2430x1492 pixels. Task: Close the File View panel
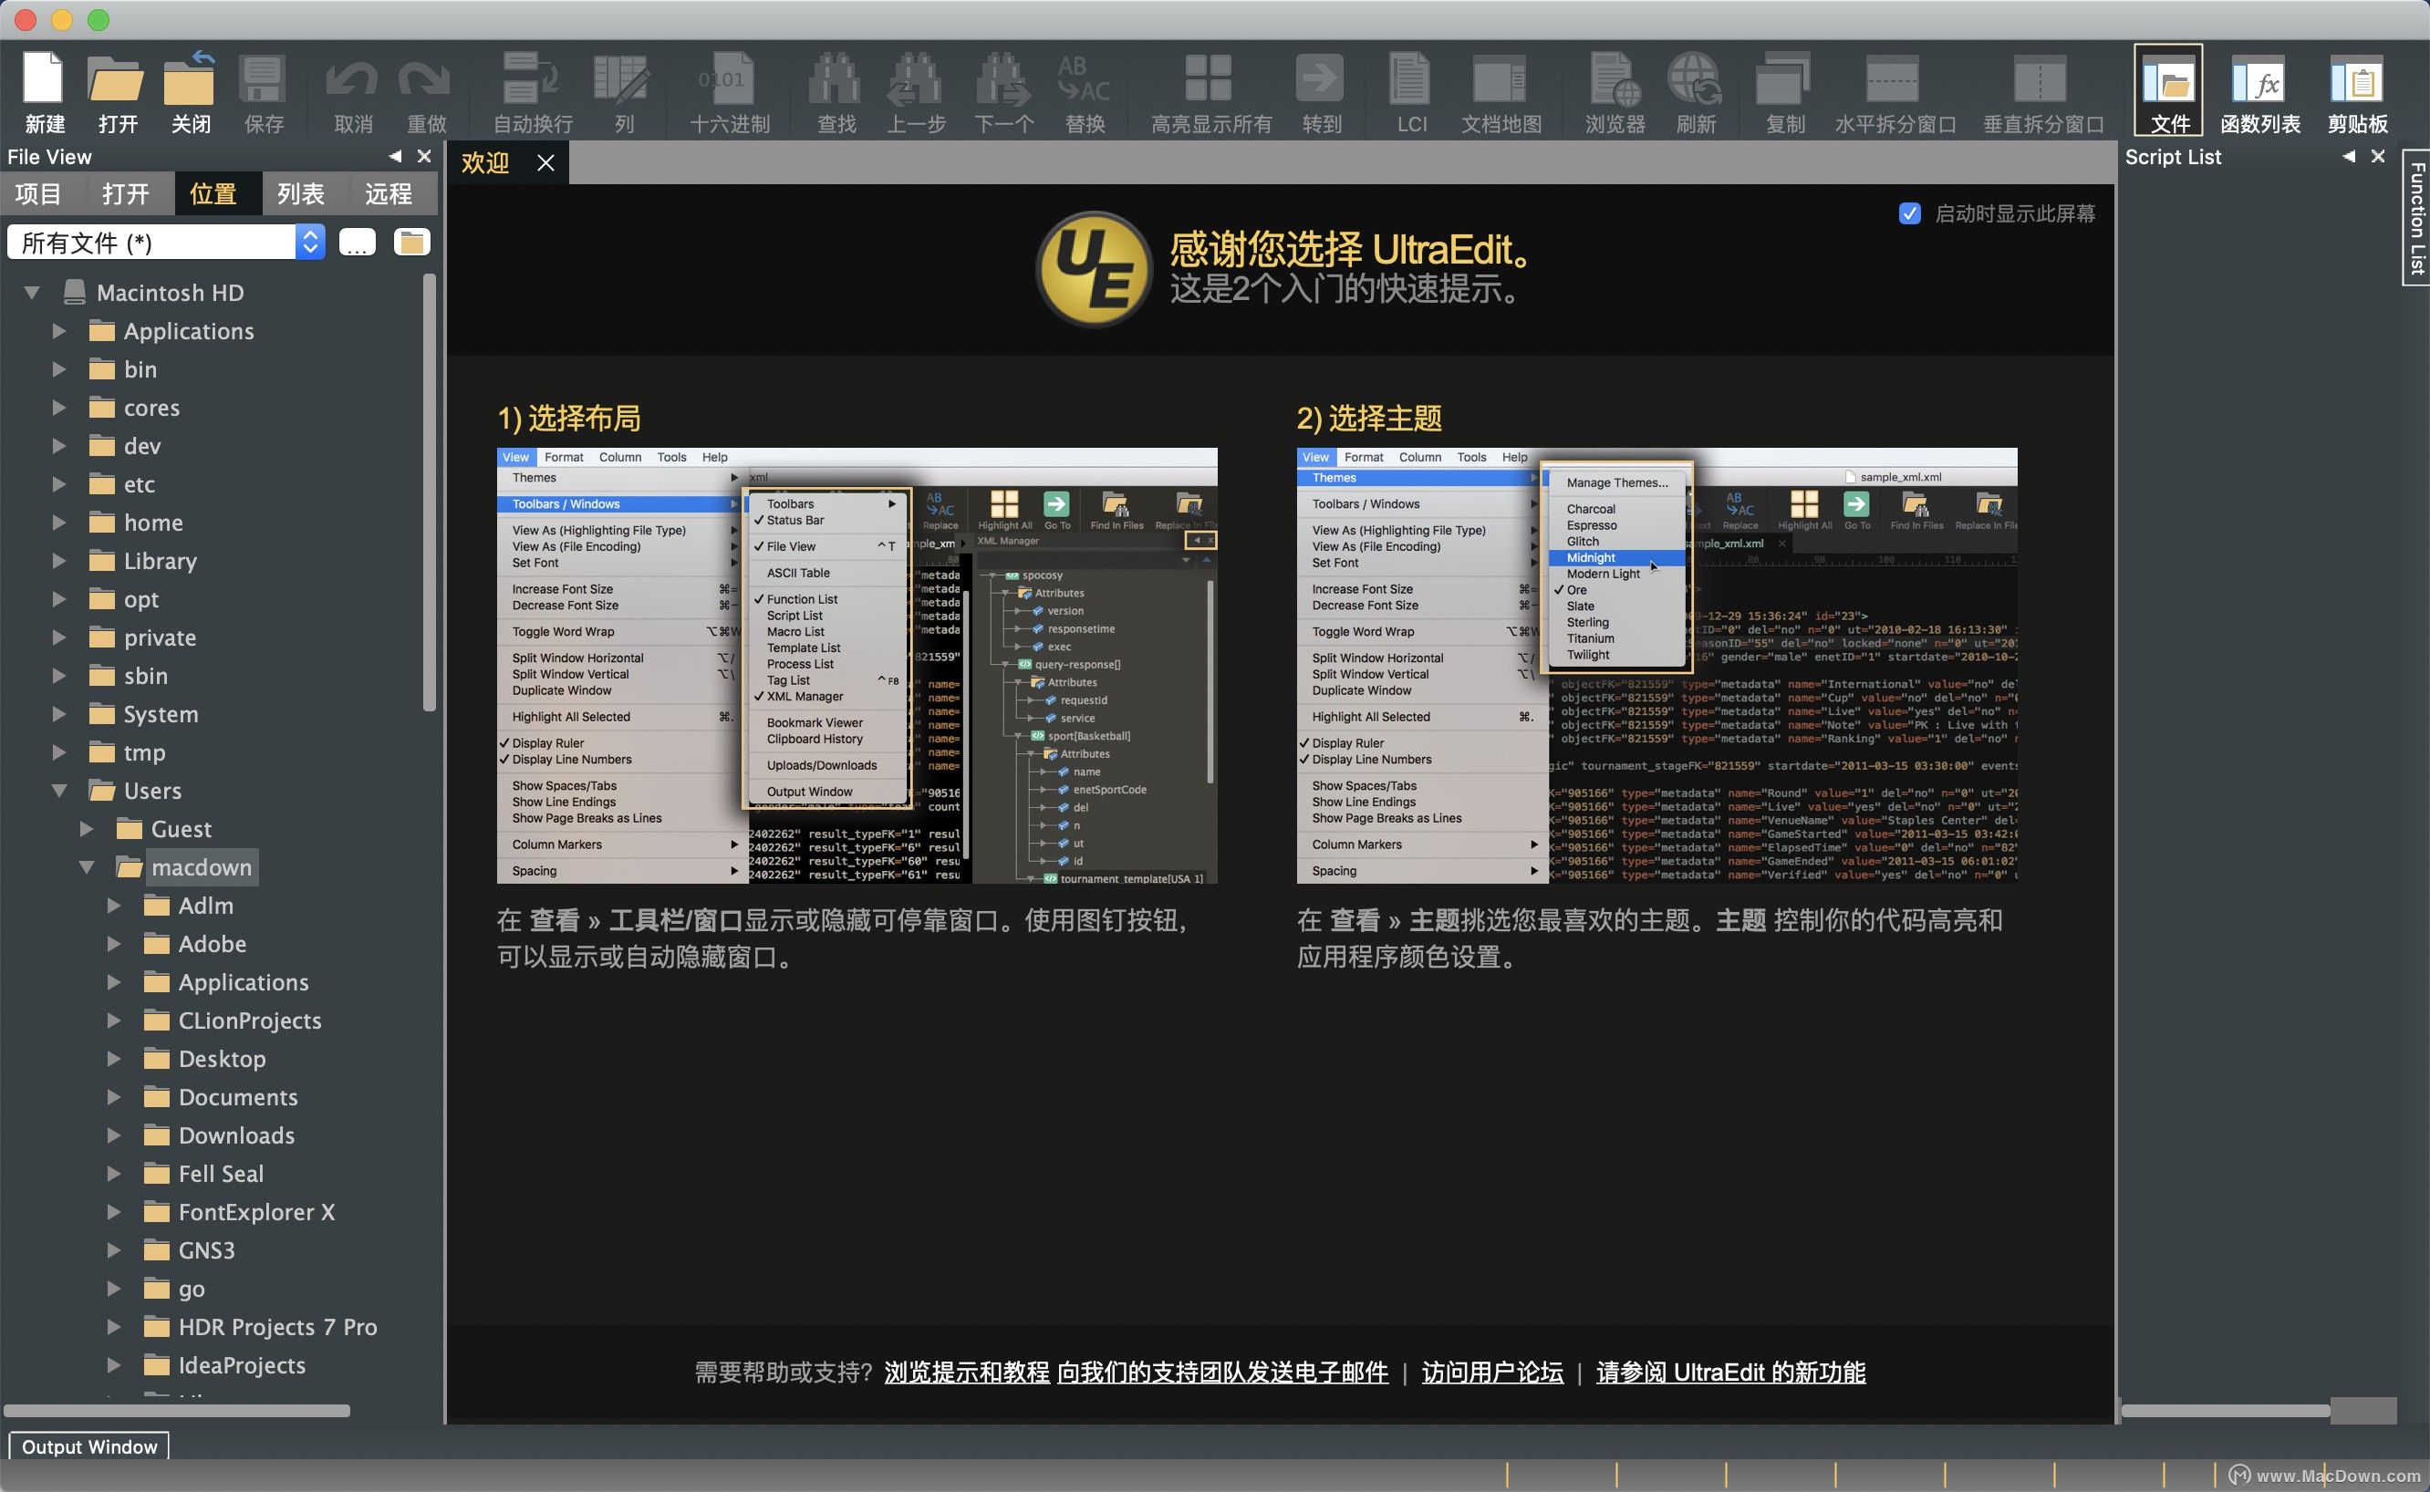[423, 156]
